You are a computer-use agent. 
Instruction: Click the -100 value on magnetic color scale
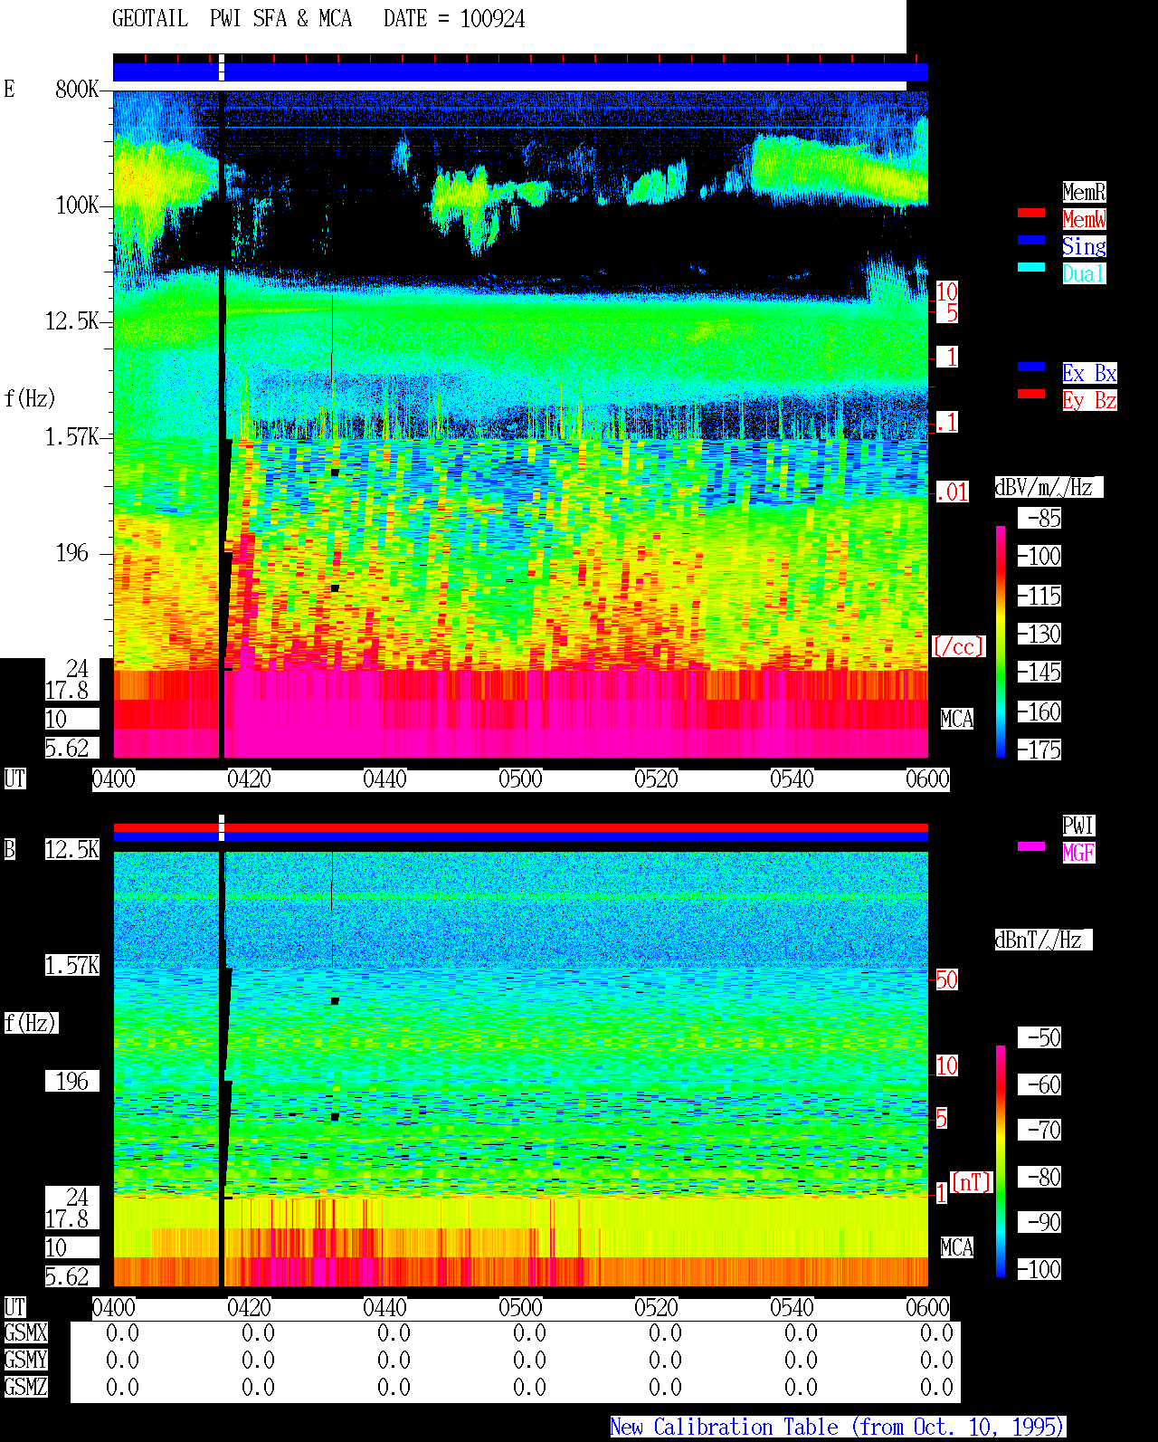1039,1269
